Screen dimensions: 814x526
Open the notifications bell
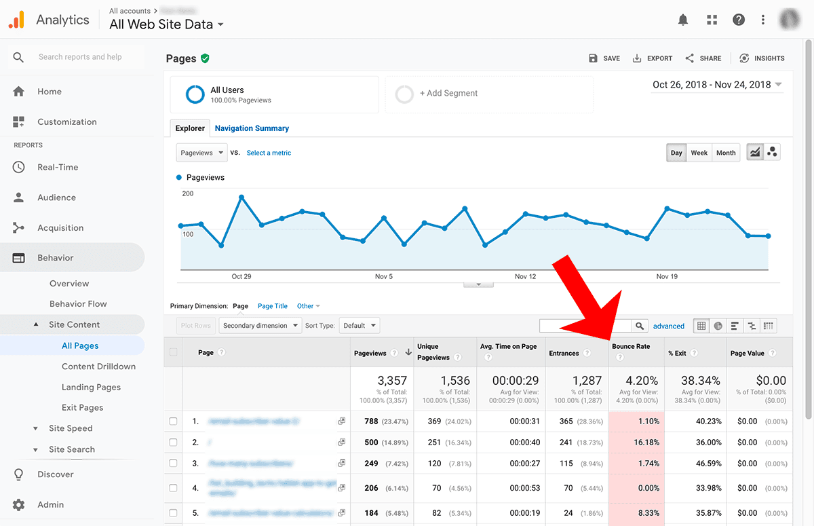[x=683, y=19]
